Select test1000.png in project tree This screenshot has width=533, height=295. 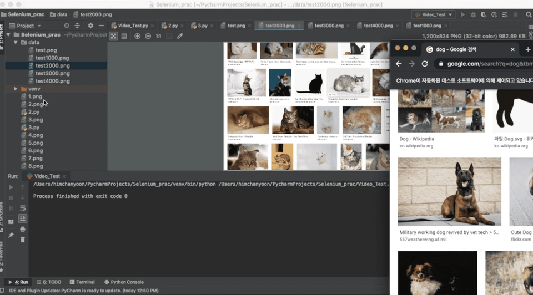(x=52, y=58)
